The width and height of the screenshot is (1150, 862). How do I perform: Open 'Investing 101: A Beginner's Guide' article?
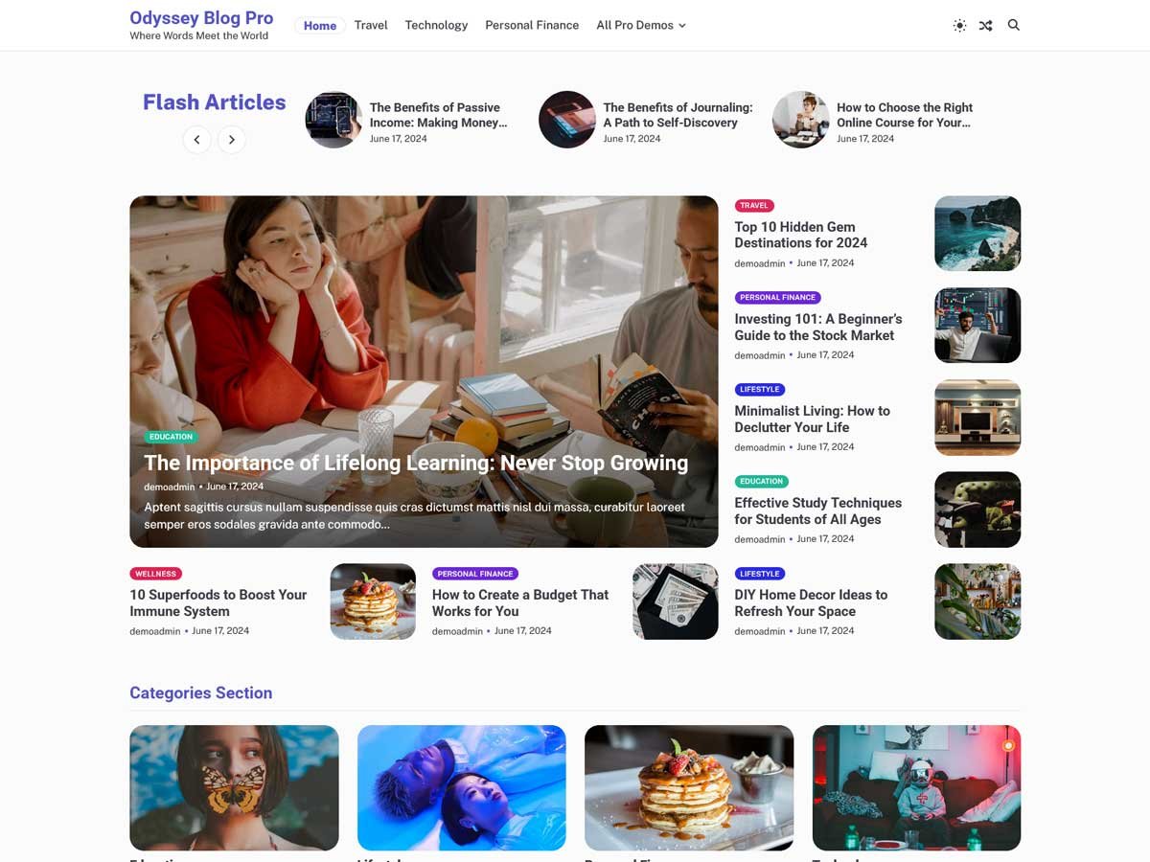click(x=818, y=327)
